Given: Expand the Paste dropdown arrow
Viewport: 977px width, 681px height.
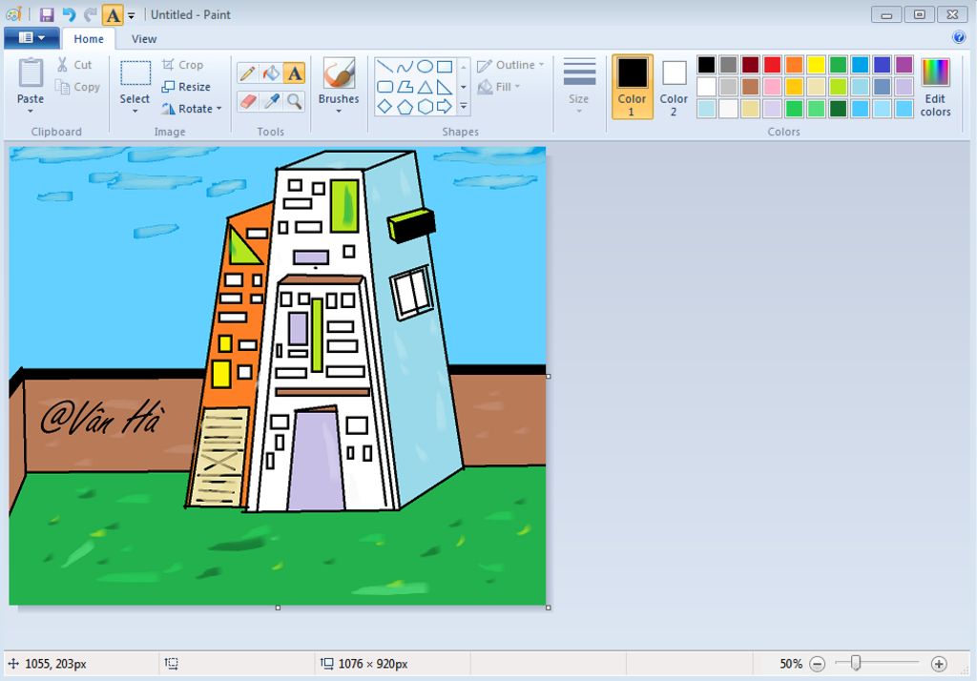Looking at the screenshot, I should click(x=31, y=112).
